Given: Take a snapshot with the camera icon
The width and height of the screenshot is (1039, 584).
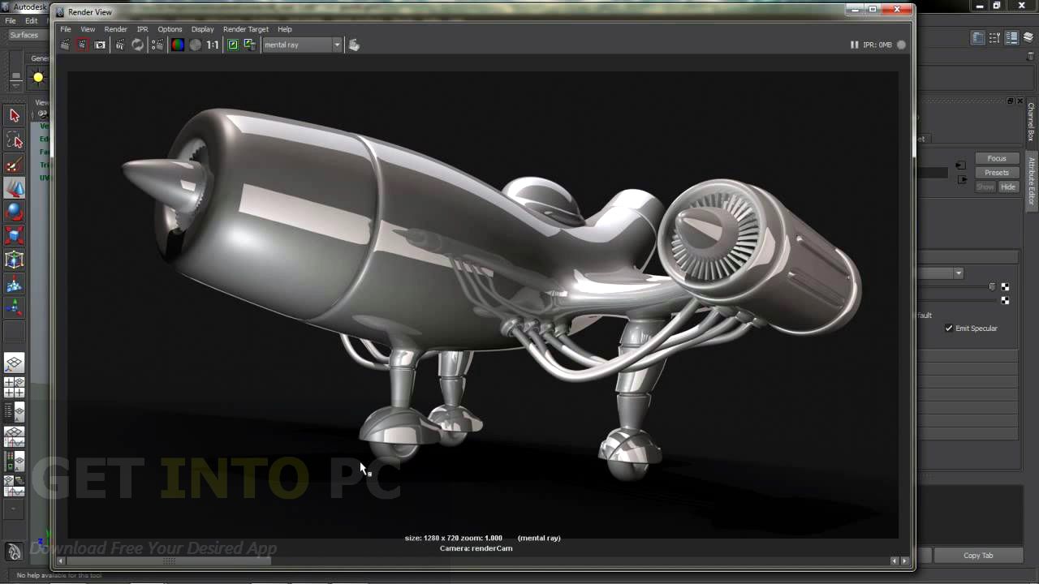Looking at the screenshot, I should click(100, 45).
